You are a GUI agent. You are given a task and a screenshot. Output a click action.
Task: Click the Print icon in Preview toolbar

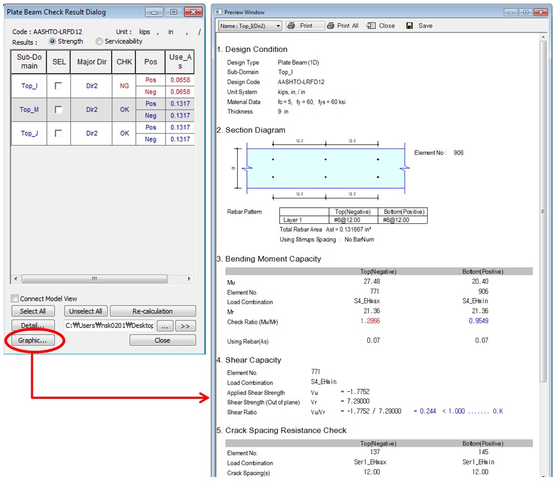click(x=291, y=26)
